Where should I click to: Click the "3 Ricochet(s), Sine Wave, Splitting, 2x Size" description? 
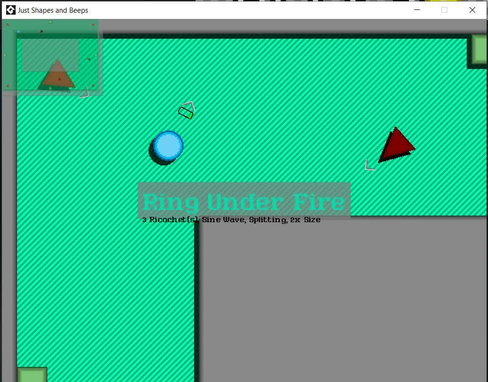(x=231, y=220)
